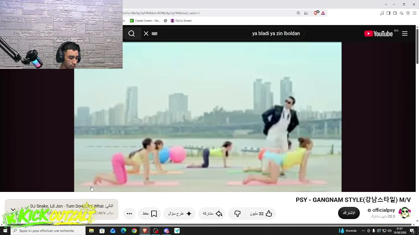
Task: Click the microphone tray icon
Action: click(x=374, y=231)
